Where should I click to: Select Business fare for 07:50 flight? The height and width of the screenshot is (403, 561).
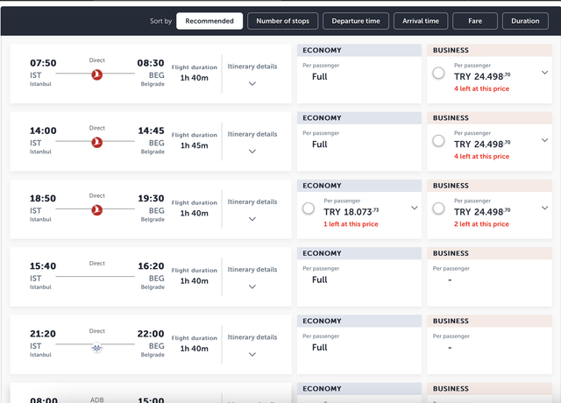click(438, 73)
